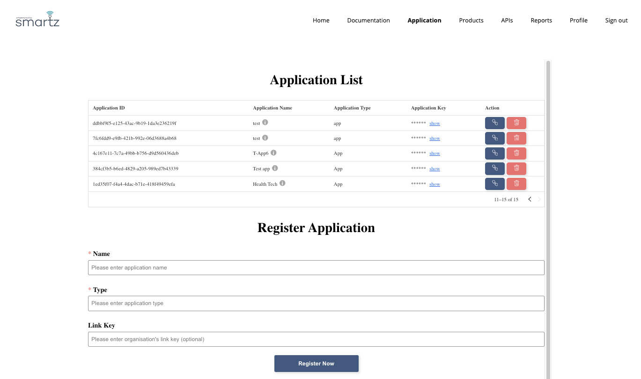Image resolution: width=641 pixels, height=379 pixels.
Task: Click the vertical page scrollbar
Action: click(548, 211)
